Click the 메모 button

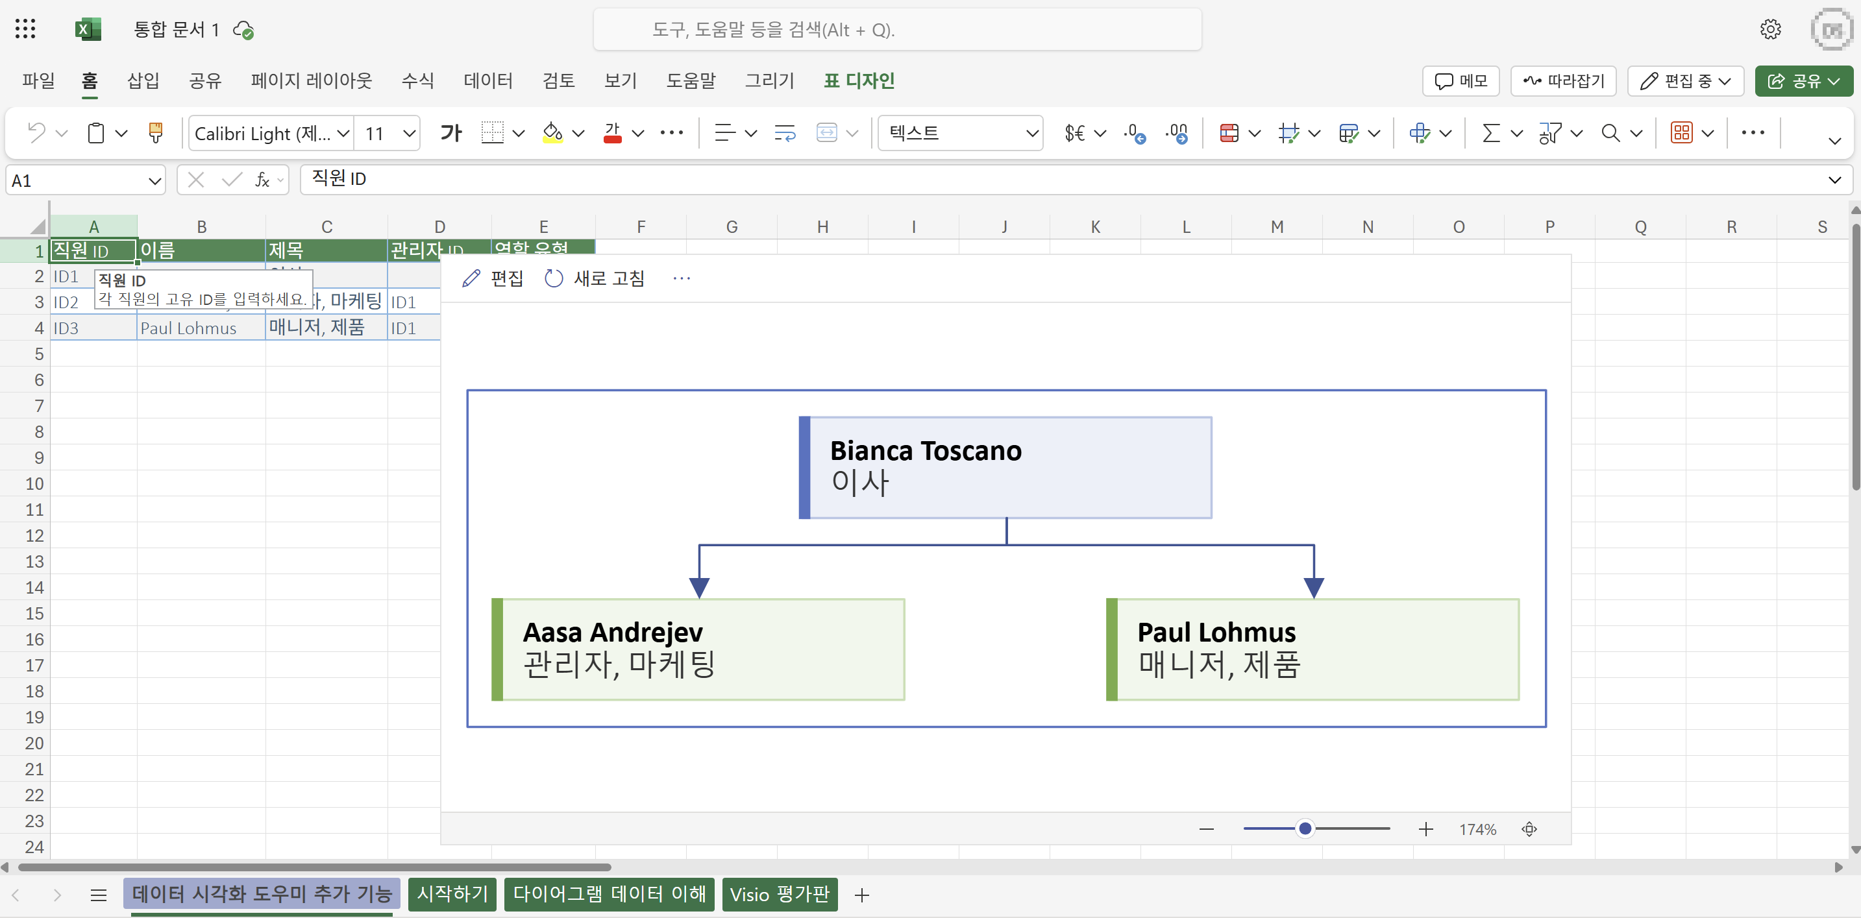point(1460,81)
